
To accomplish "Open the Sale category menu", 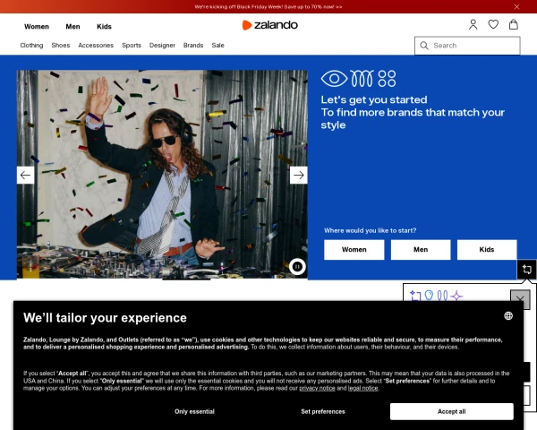I will 217,46.
